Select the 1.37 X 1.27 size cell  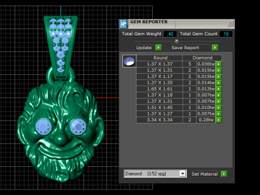159,114
